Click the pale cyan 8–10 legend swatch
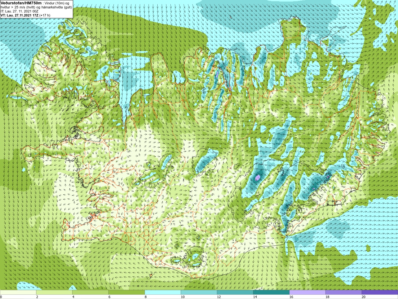 pos(163,292)
